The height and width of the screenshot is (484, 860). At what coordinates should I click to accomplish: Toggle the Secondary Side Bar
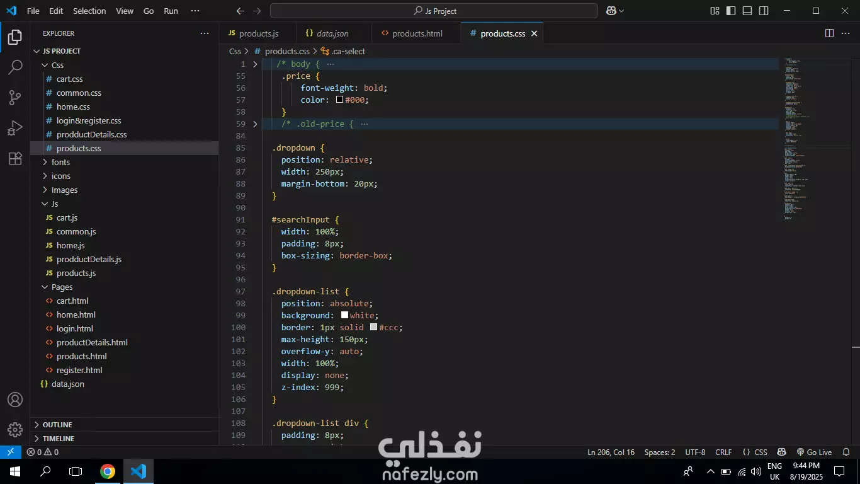coord(764,11)
